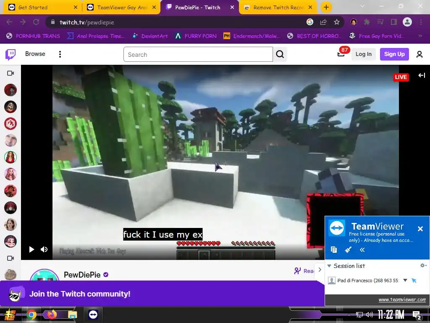
Task: Click the LIVE badge on the video
Action: pyautogui.click(x=401, y=77)
